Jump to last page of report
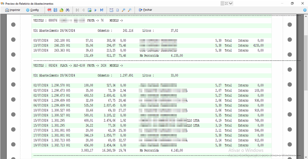 click(x=102, y=10)
